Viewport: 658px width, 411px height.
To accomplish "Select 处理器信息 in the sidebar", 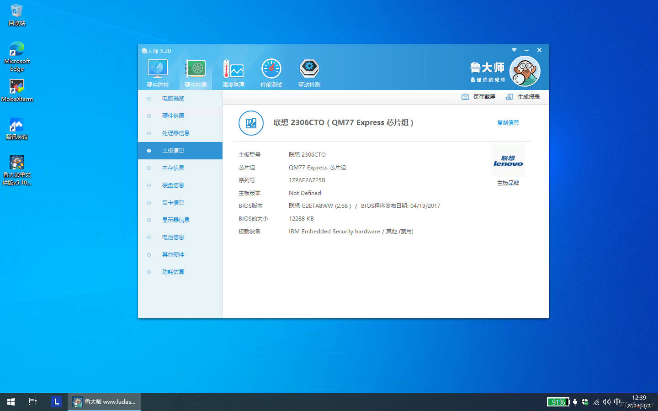I will pyautogui.click(x=175, y=133).
